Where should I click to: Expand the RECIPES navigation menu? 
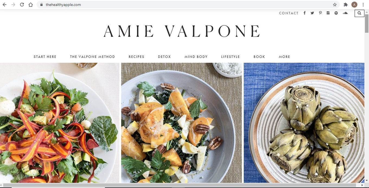136,57
